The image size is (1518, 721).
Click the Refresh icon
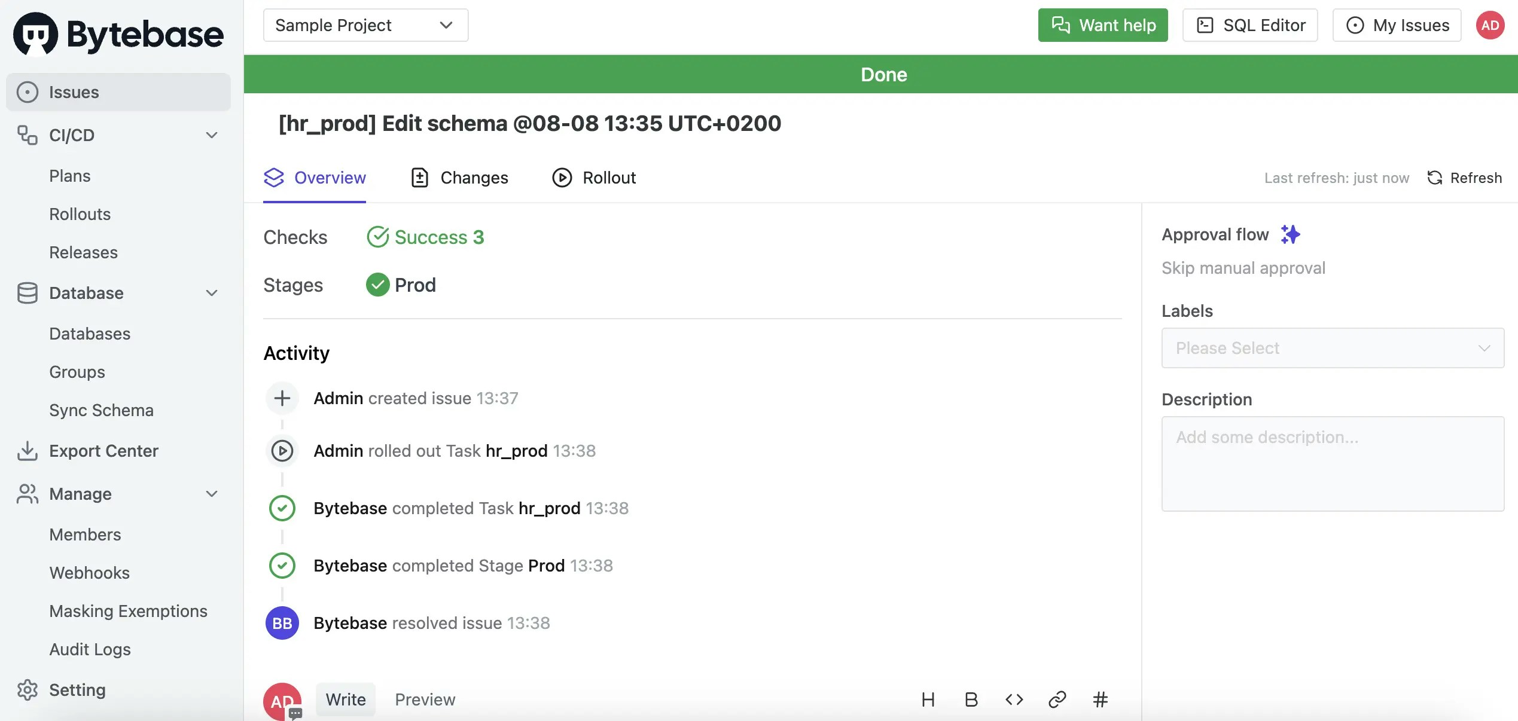(x=1435, y=178)
